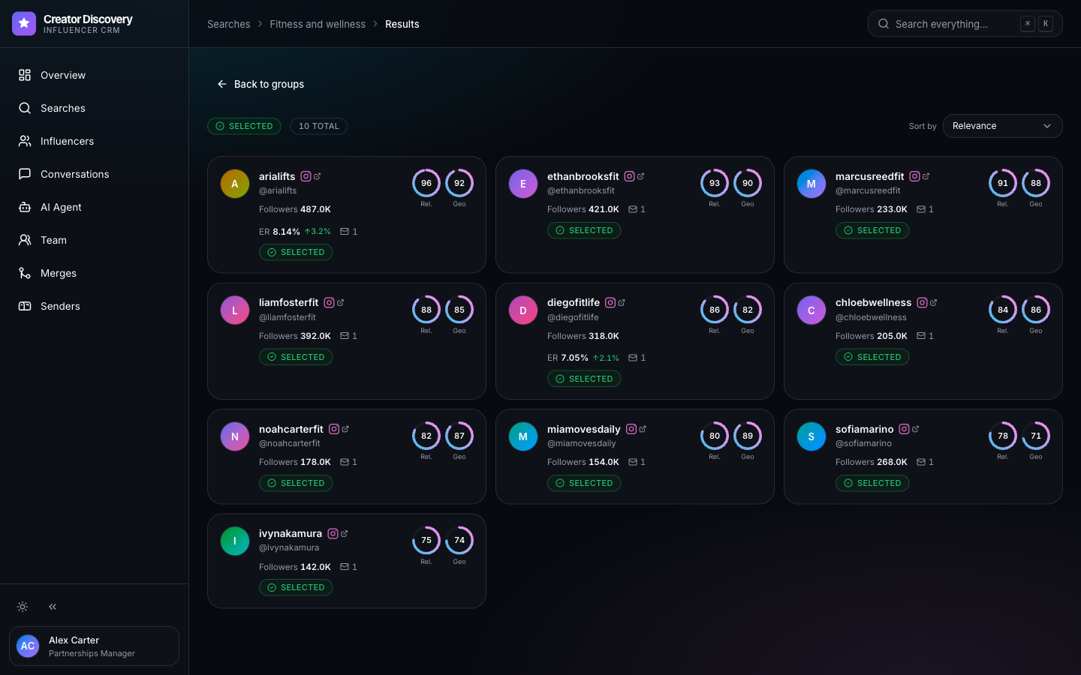Click the diegofitlife ER 7.05% value
The image size is (1081, 675).
(574, 358)
